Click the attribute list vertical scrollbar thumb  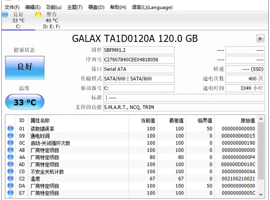pos(261,151)
